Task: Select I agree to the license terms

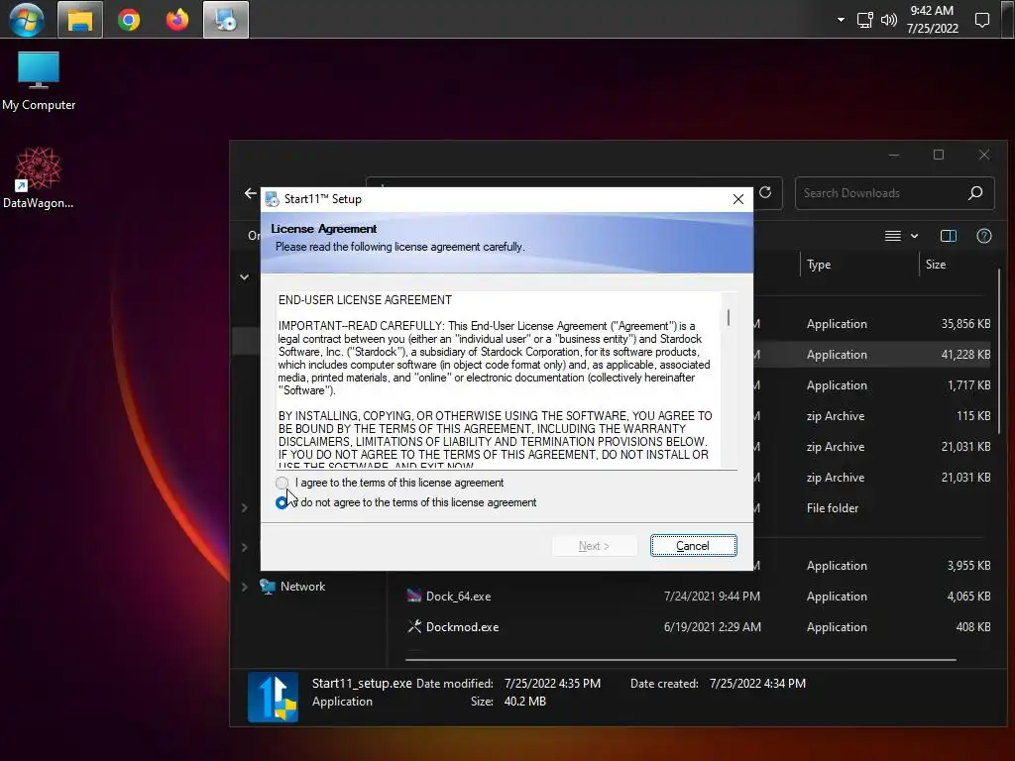Action: (282, 483)
